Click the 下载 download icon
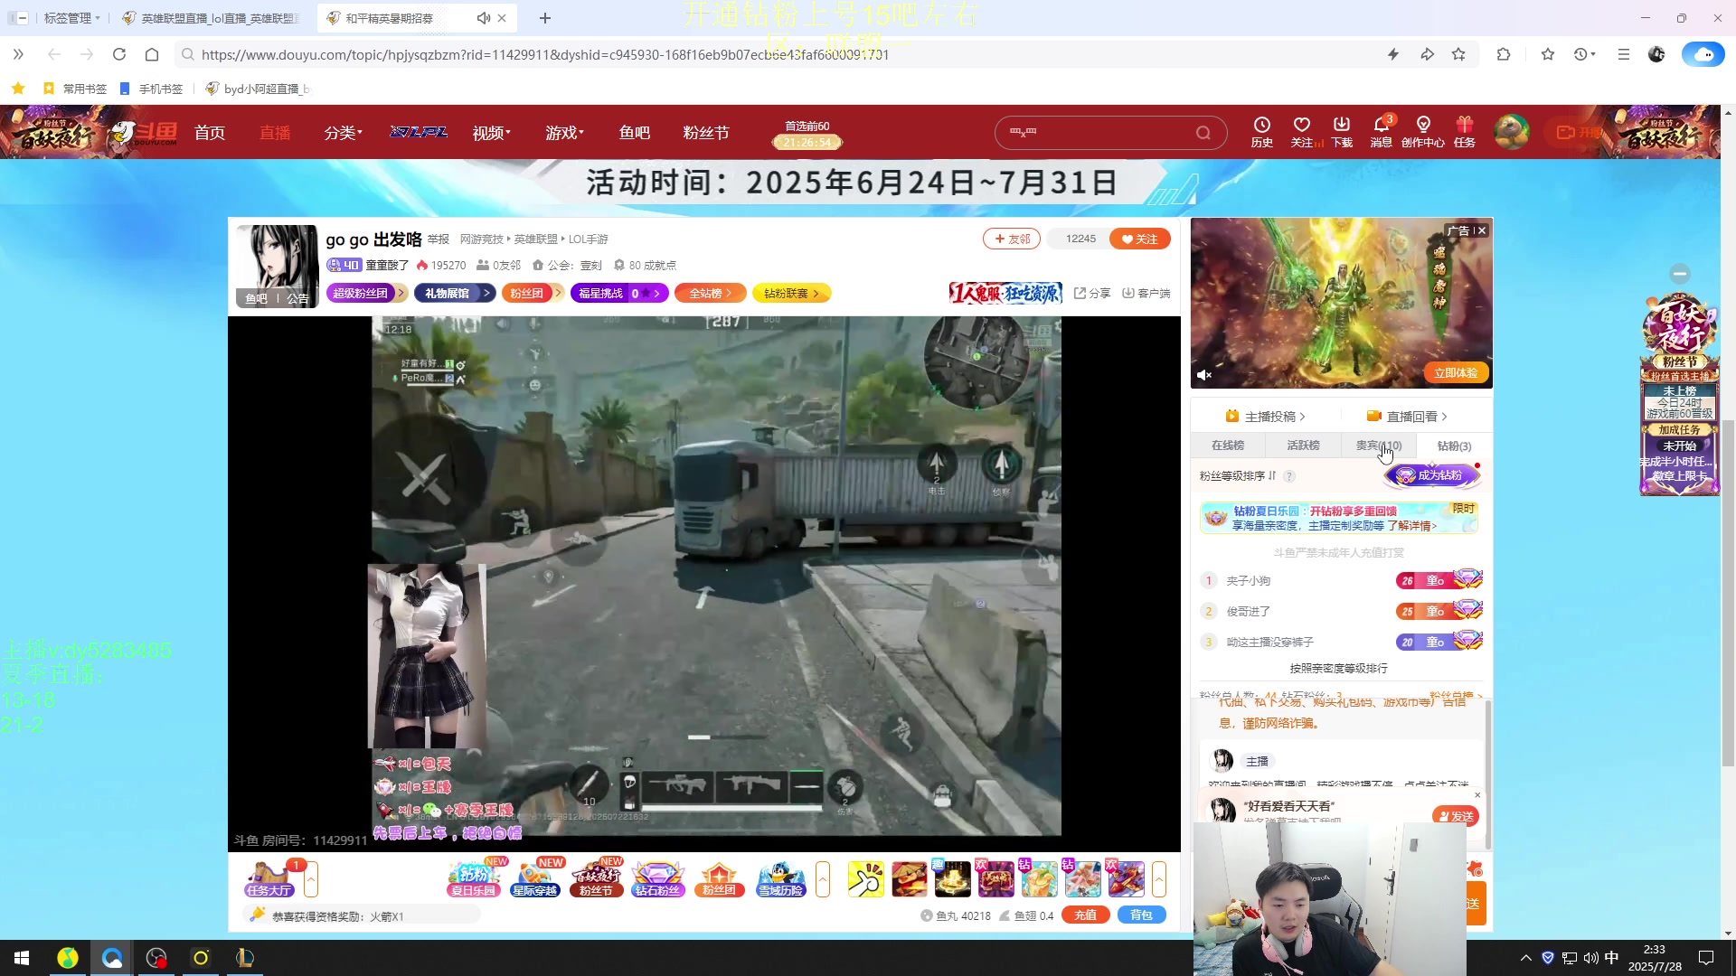 [1342, 132]
